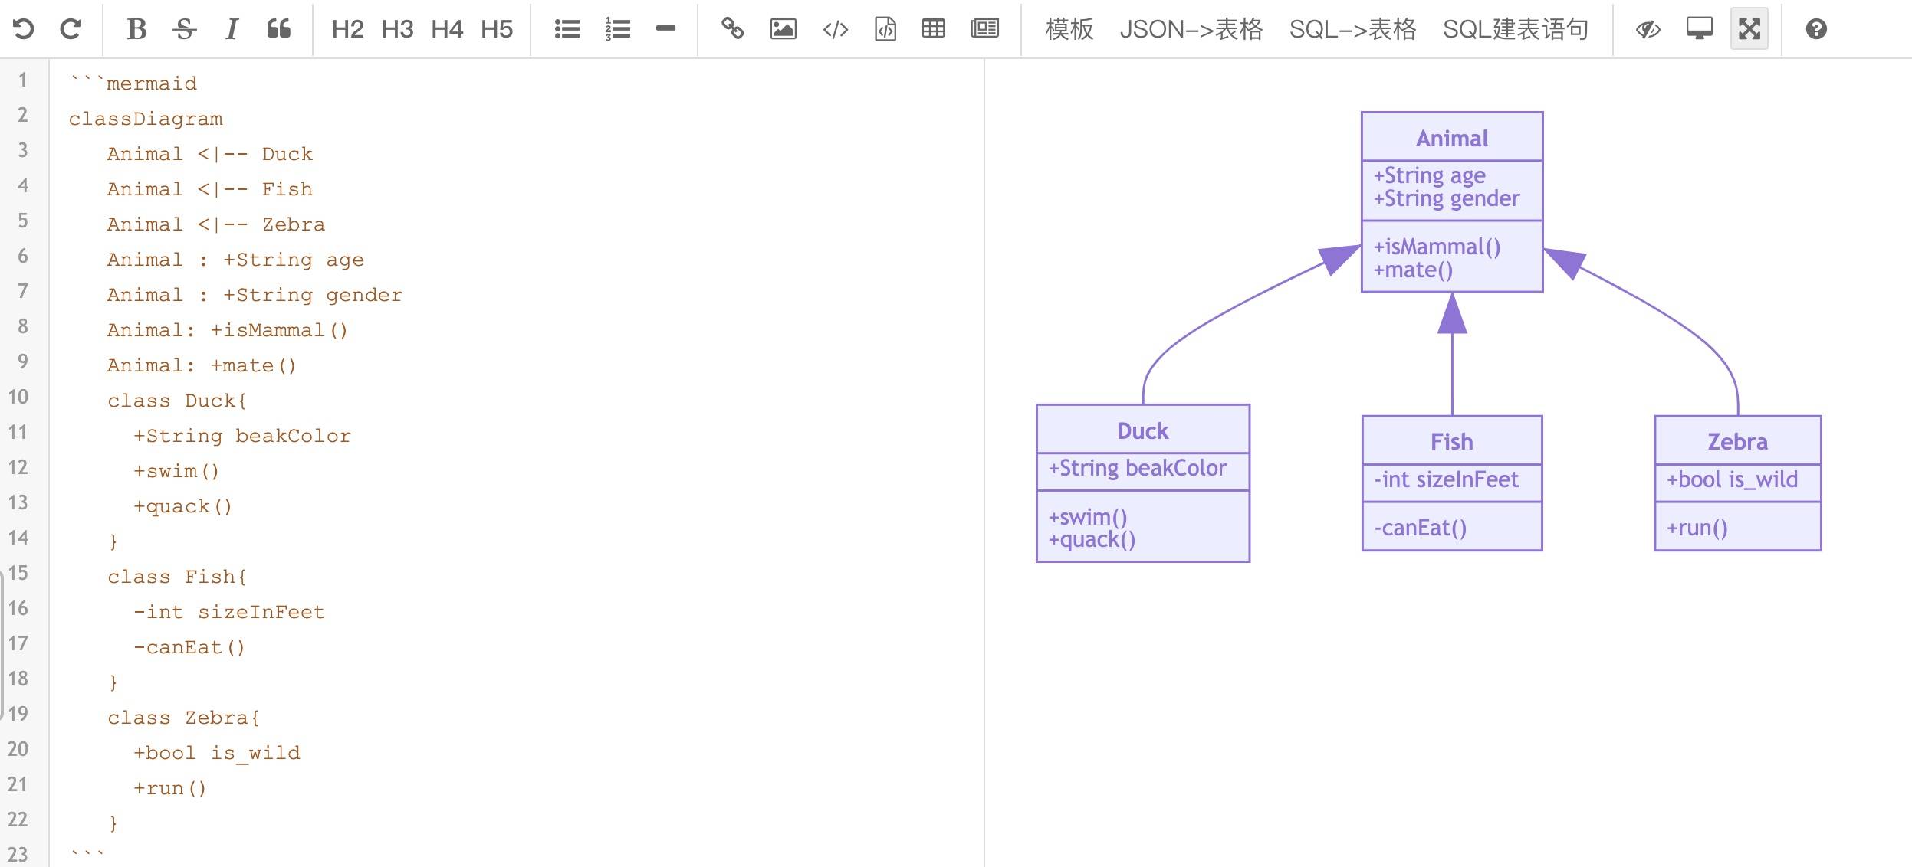Insert H2 heading
The width and height of the screenshot is (1912, 867).
point(347,29)
